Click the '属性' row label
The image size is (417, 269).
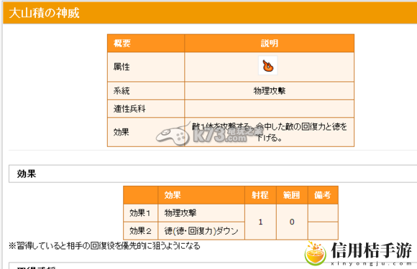pos(122,67)
